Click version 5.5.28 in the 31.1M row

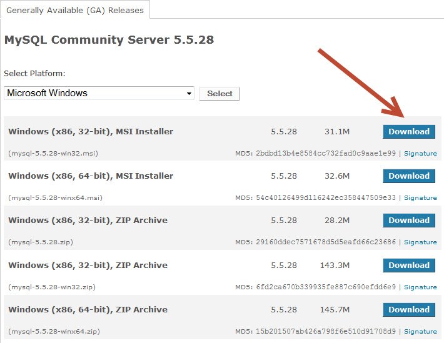[284, 132]
